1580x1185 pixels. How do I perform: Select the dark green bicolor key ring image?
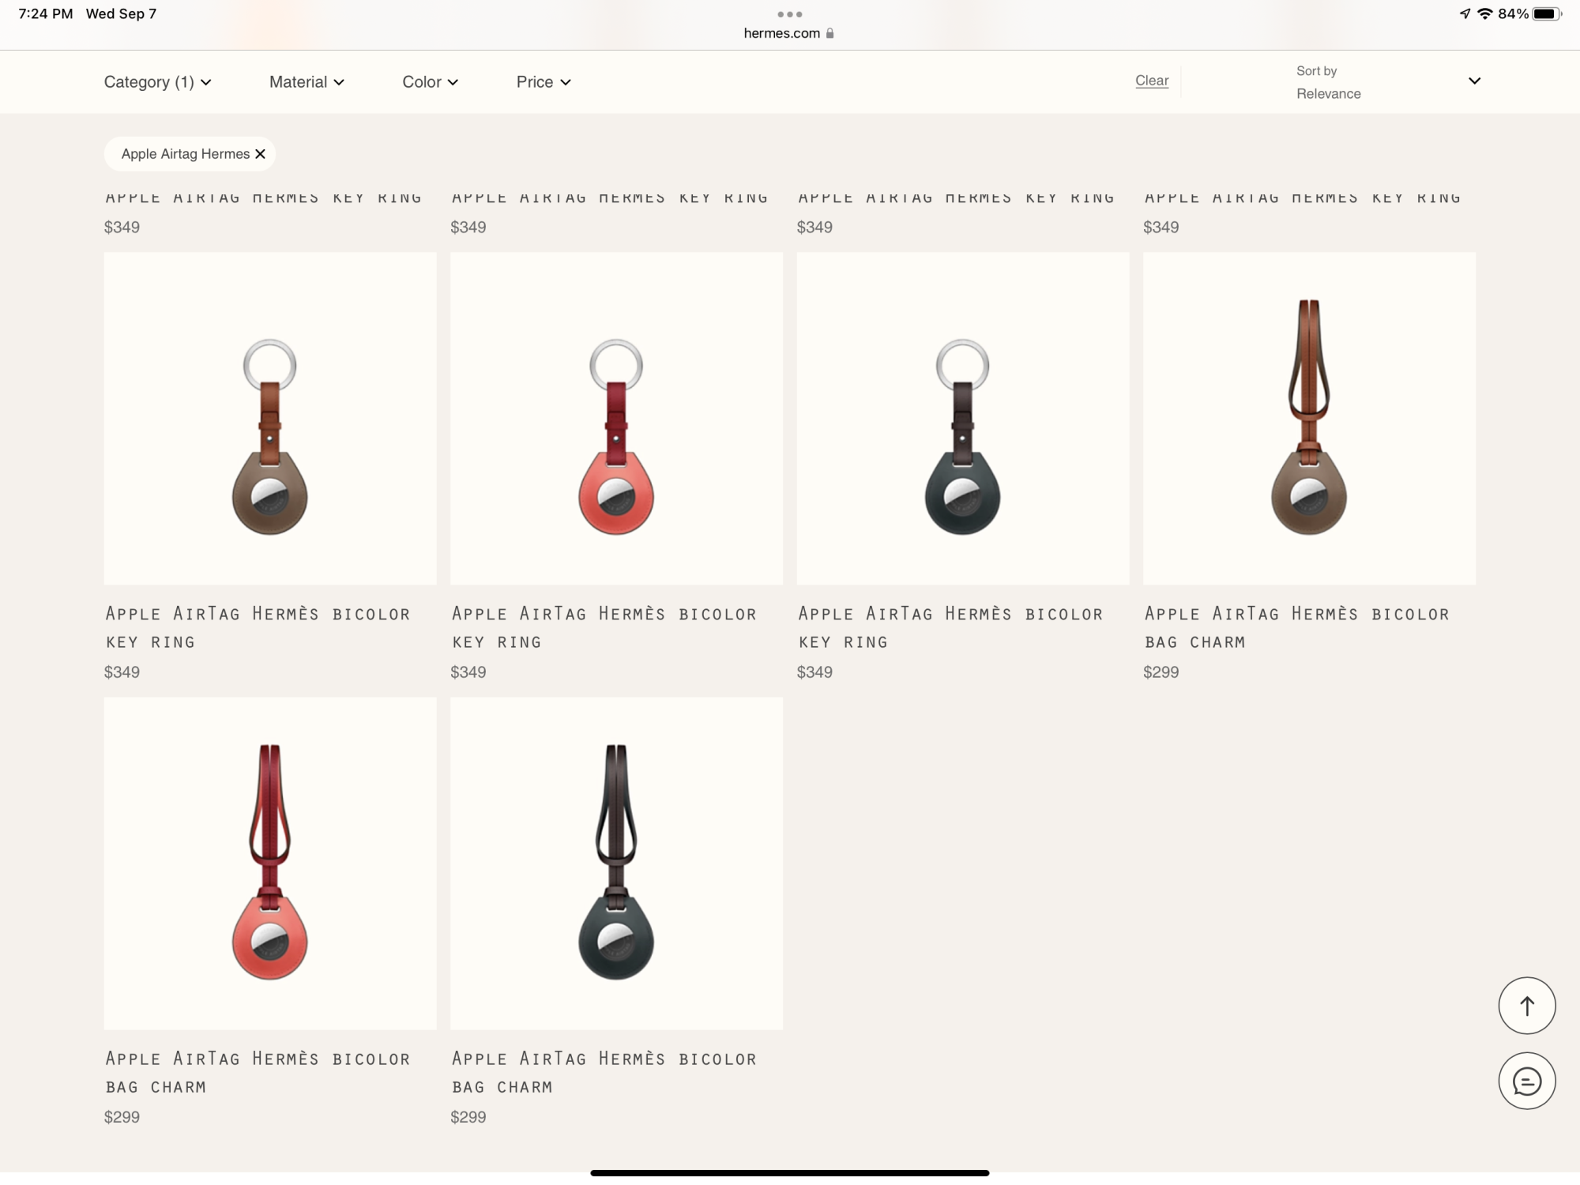[x=962, y=419]
